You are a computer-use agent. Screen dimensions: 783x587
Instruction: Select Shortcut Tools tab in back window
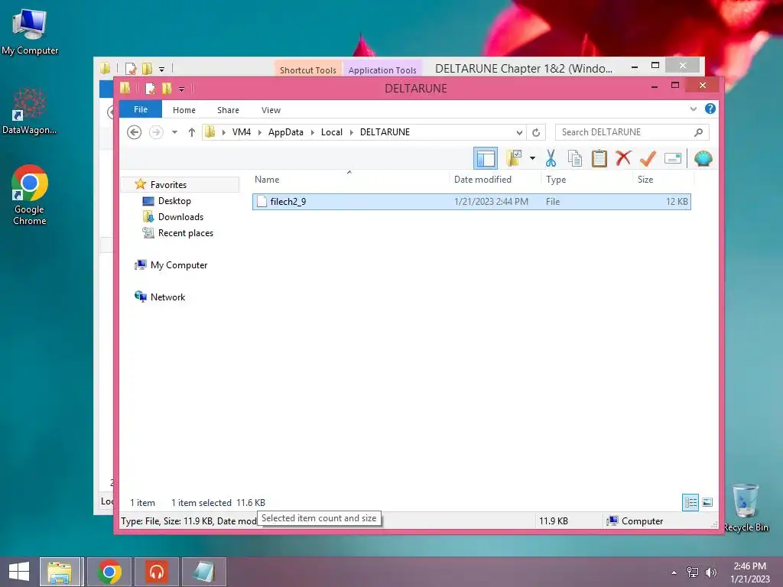click(307, 70)
